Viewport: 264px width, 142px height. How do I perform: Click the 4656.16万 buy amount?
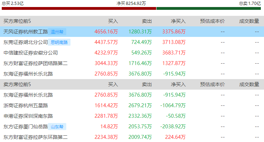pos(106,32)
